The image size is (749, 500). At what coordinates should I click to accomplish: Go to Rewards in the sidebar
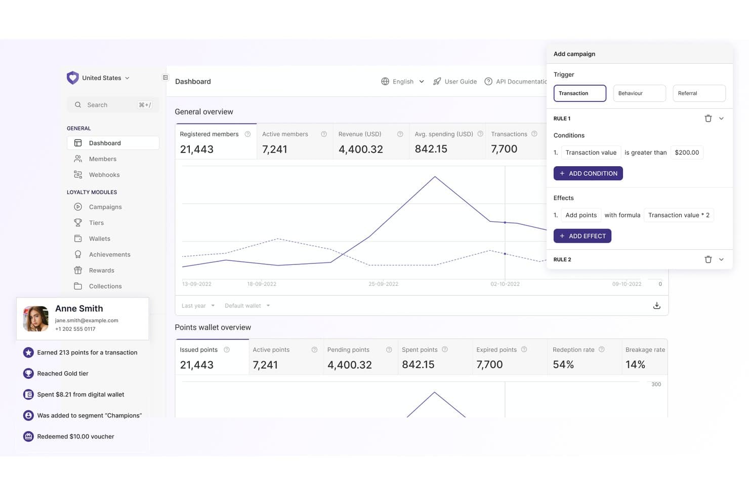pyautogui.click(x=113, y=271)
